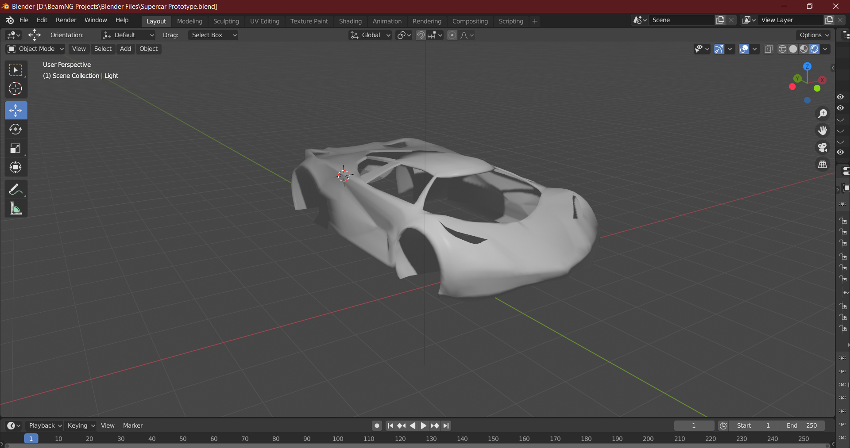Switch to solid shading
The height and width of the screenshot is (448, 850).
click(793, 49)
